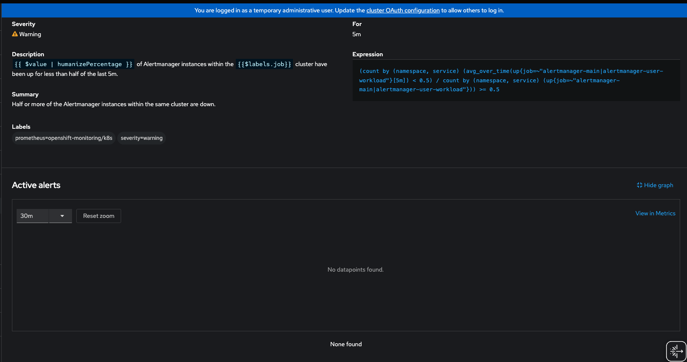Click the PromQL expression code block

tap(516, 80)
